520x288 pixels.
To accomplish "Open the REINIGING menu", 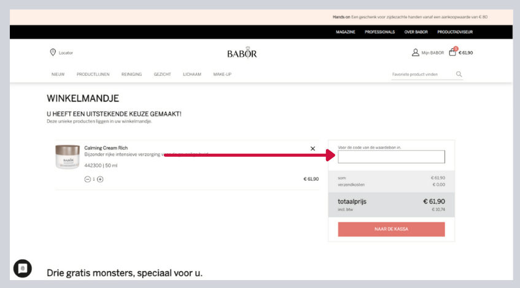I will [131, 75].
